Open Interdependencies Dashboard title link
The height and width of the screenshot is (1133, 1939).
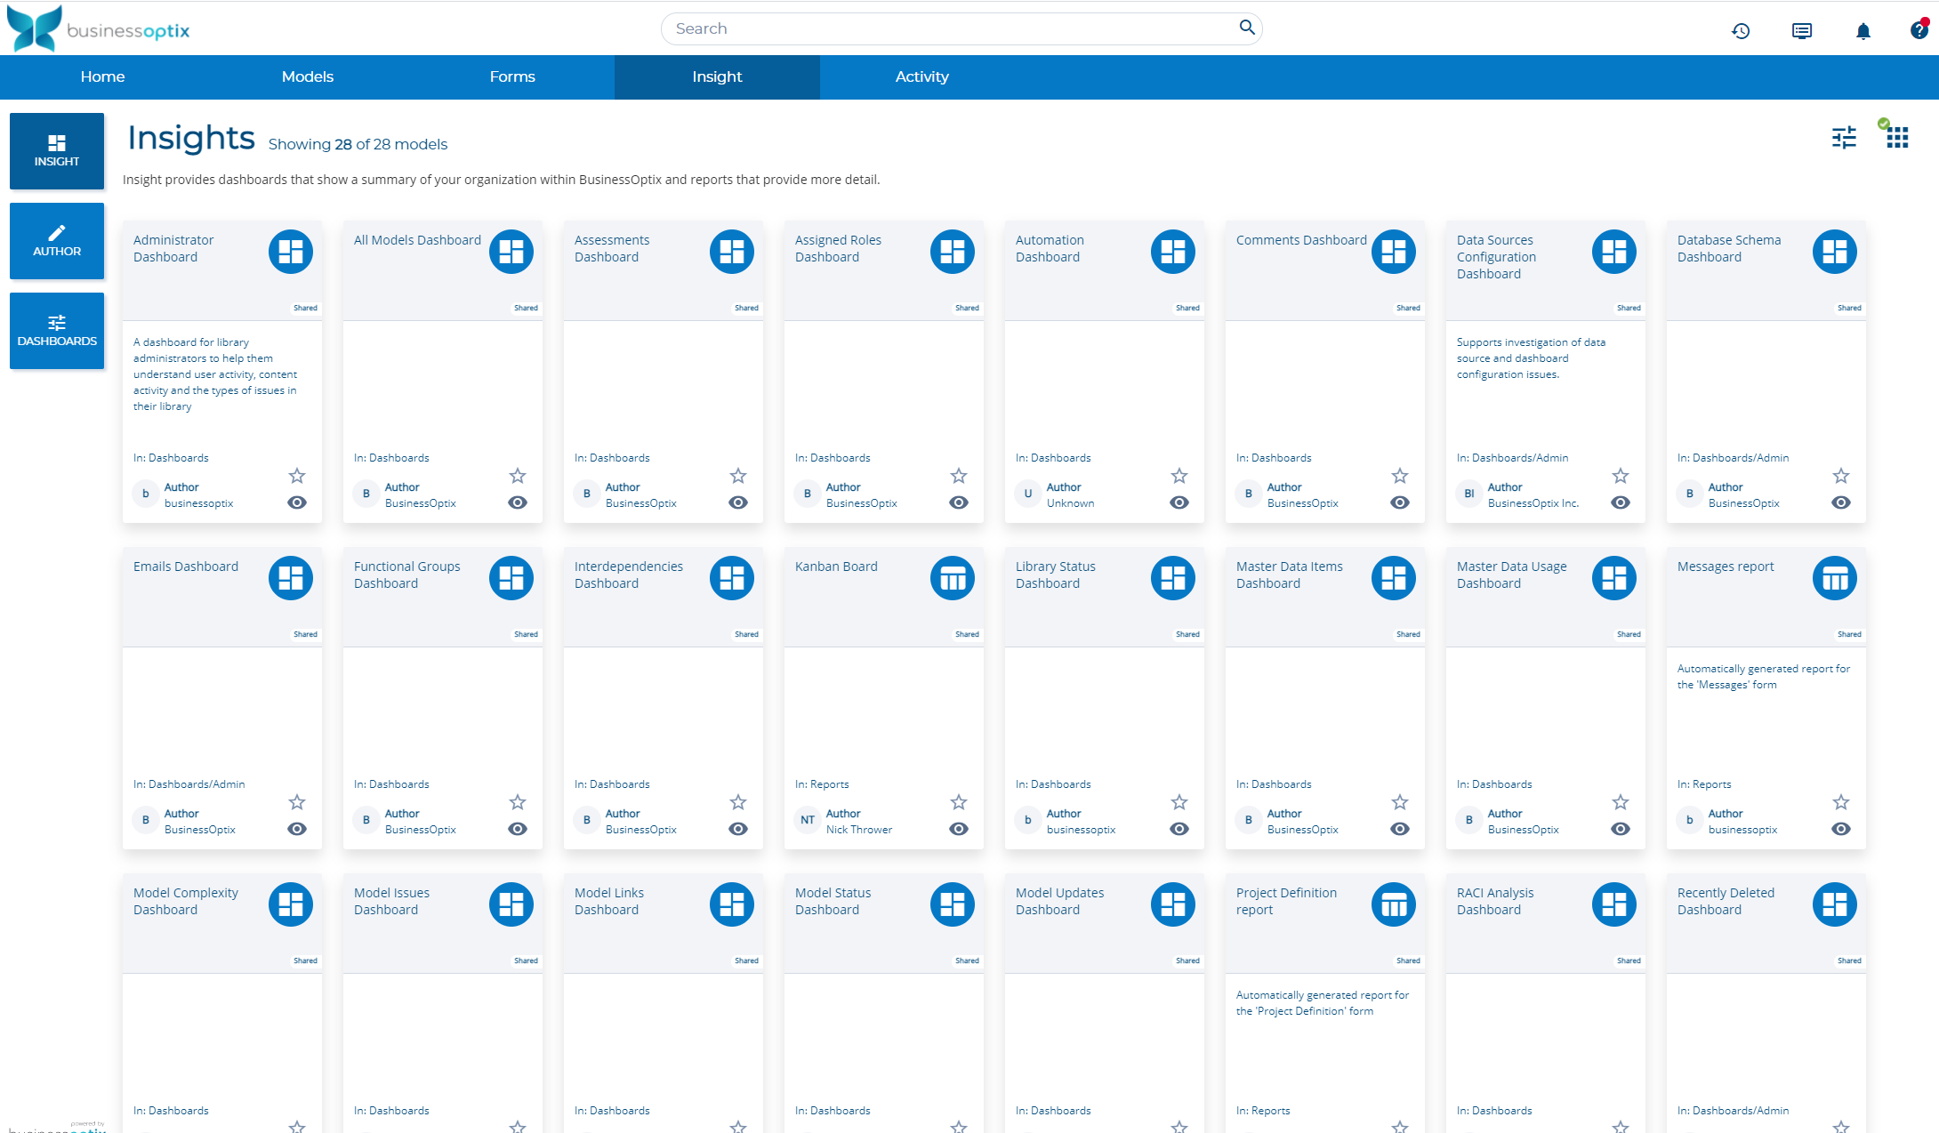[629, 575]
